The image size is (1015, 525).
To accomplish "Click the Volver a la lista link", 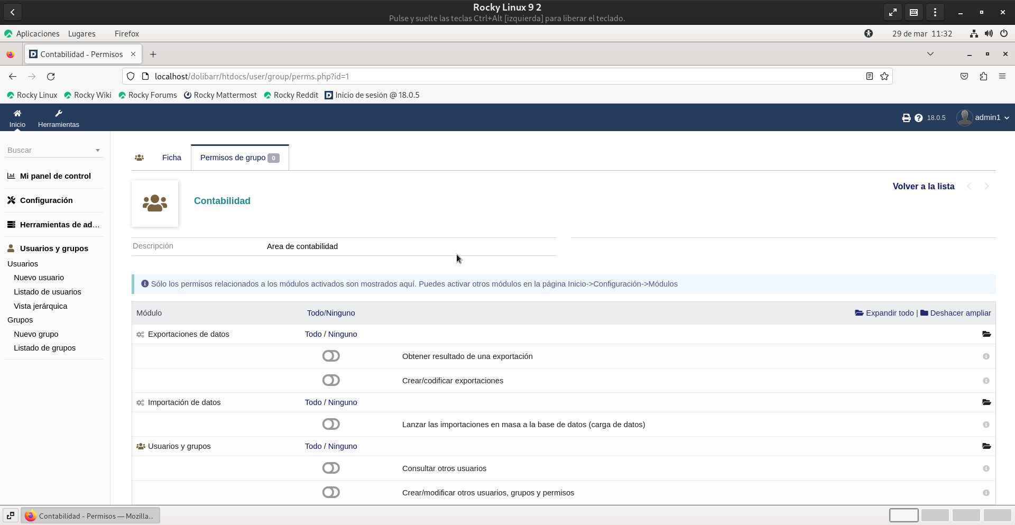I will 923,187.
